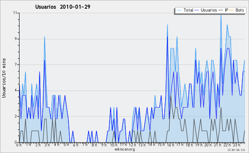Click the Total legend entry
The height and width of the screenshot is (153, 249).
185,10
